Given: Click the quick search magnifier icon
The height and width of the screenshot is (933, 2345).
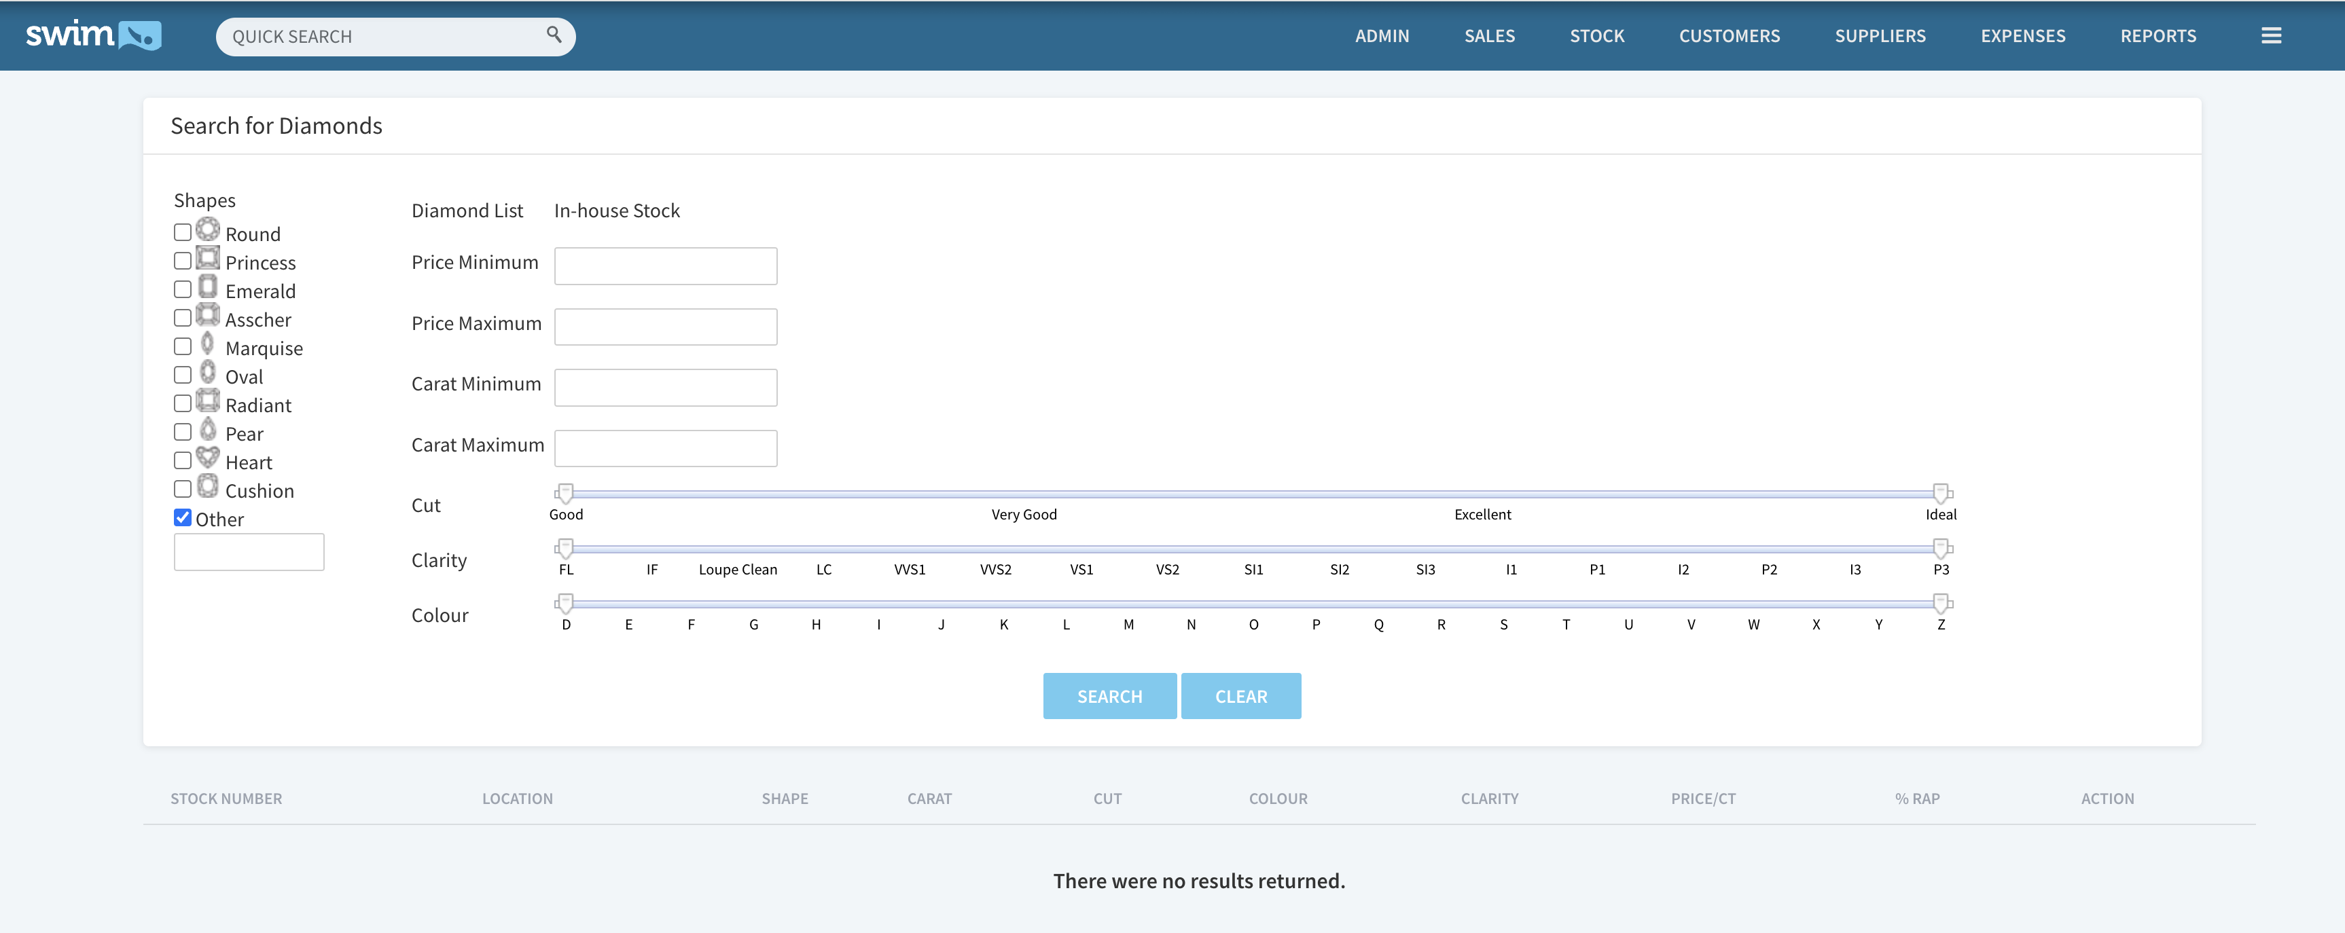Looking at the screenshot, I should pyautogui.click(x=554, y=35).
